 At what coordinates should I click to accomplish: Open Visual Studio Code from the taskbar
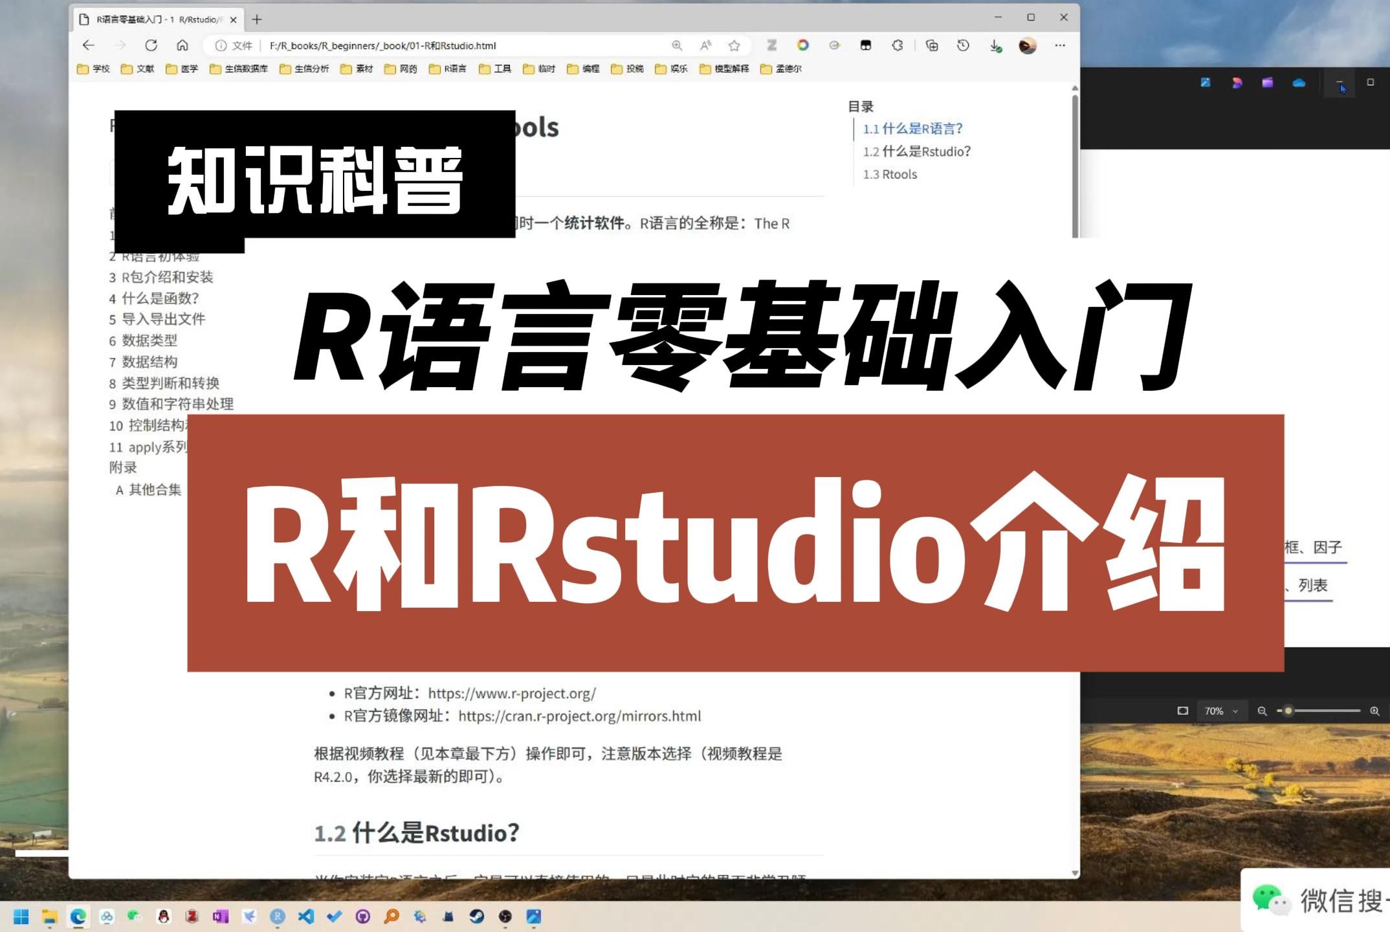[306, 916]
